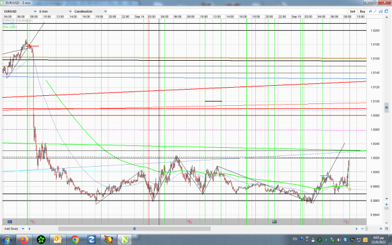Image resolution: width=392 pixels, height=245 pixels.
Task: Click the zoom out minus icon at bottom
Action: (363, 229)
